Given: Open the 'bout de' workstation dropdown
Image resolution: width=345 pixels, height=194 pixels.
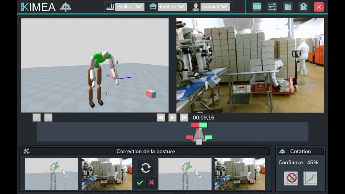Looking at the screenshot, I should coord(172,7).
